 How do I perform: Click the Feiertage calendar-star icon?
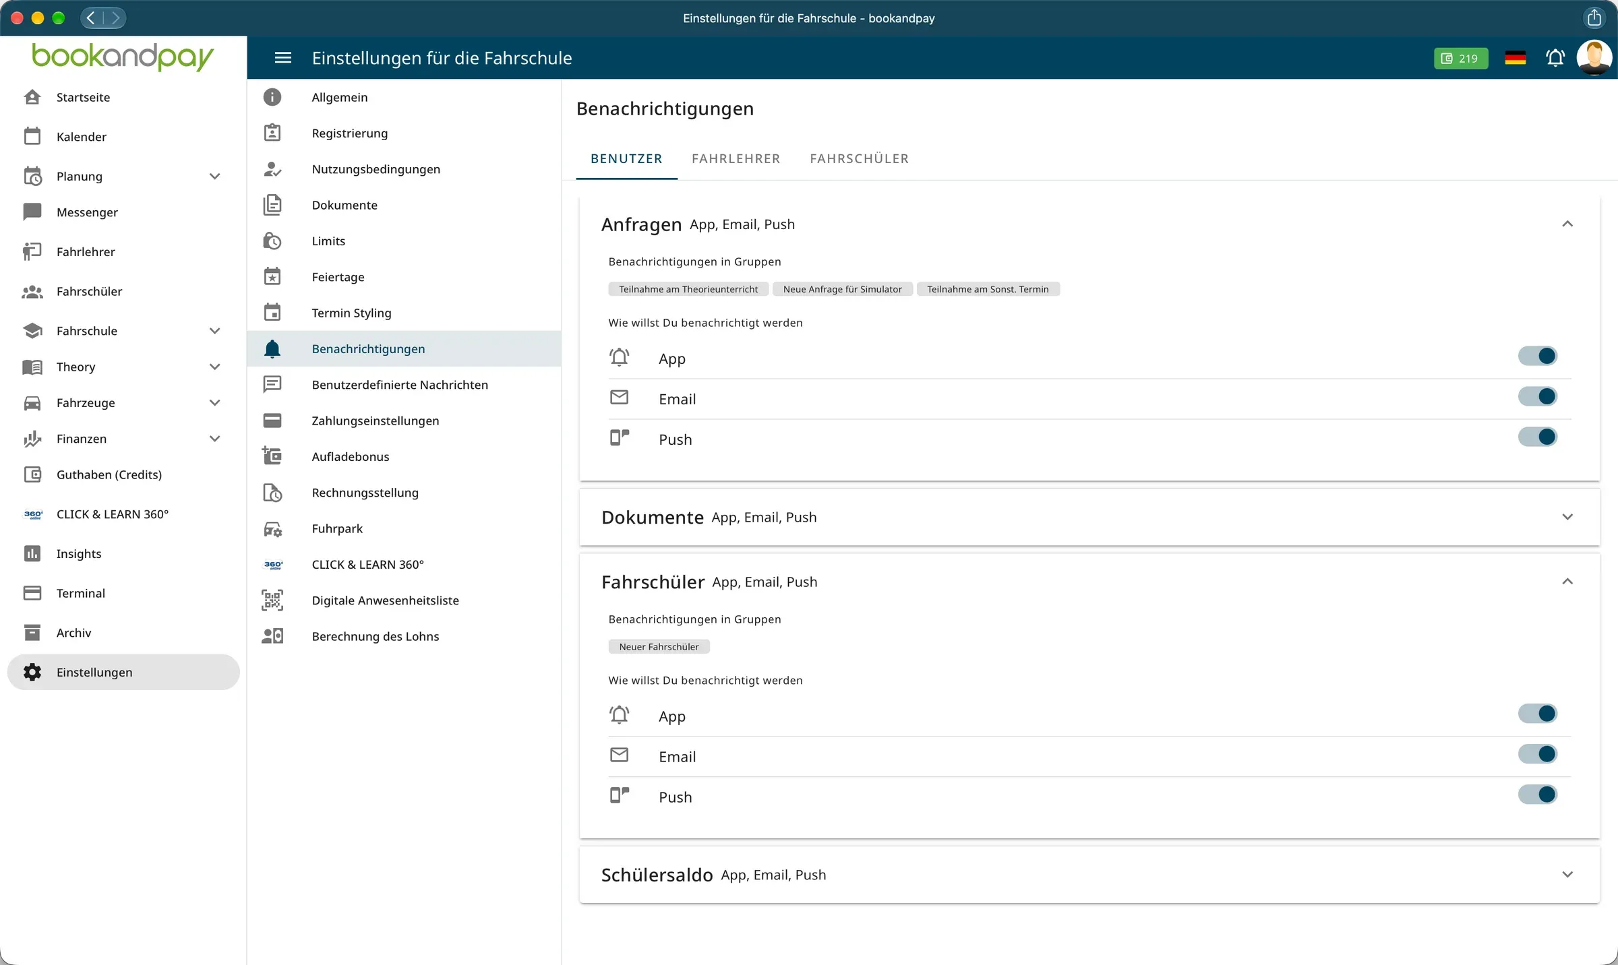[x=272, y=276]
